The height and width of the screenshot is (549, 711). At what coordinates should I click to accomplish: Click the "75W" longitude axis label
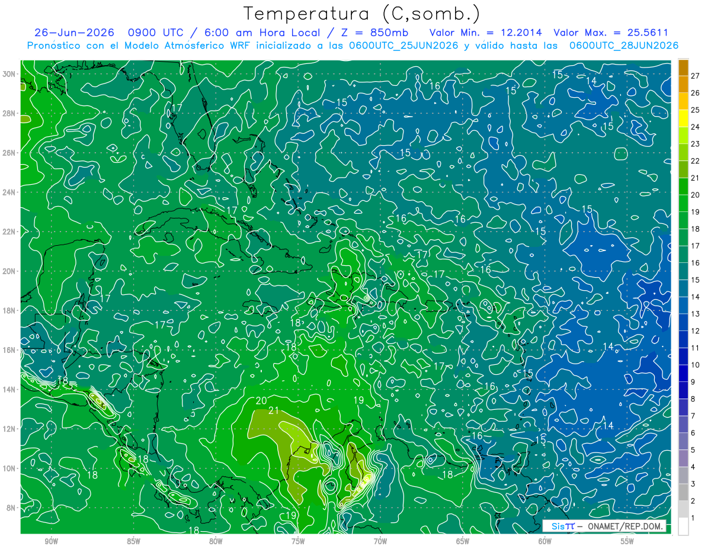tap(298, 541)
